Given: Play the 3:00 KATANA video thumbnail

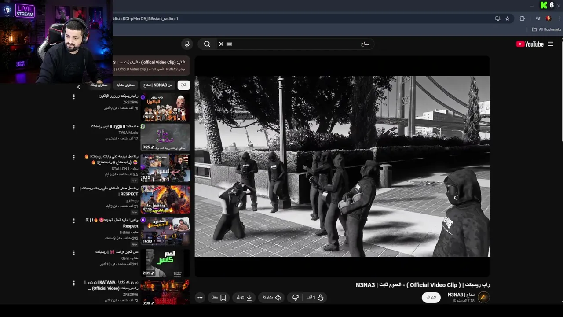Looking at the screenshot, I should (x=165, y=292).
